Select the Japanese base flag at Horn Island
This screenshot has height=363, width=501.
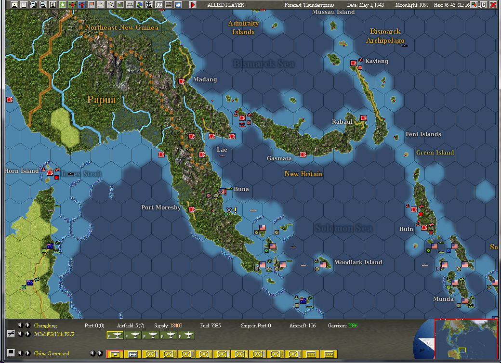50,173
